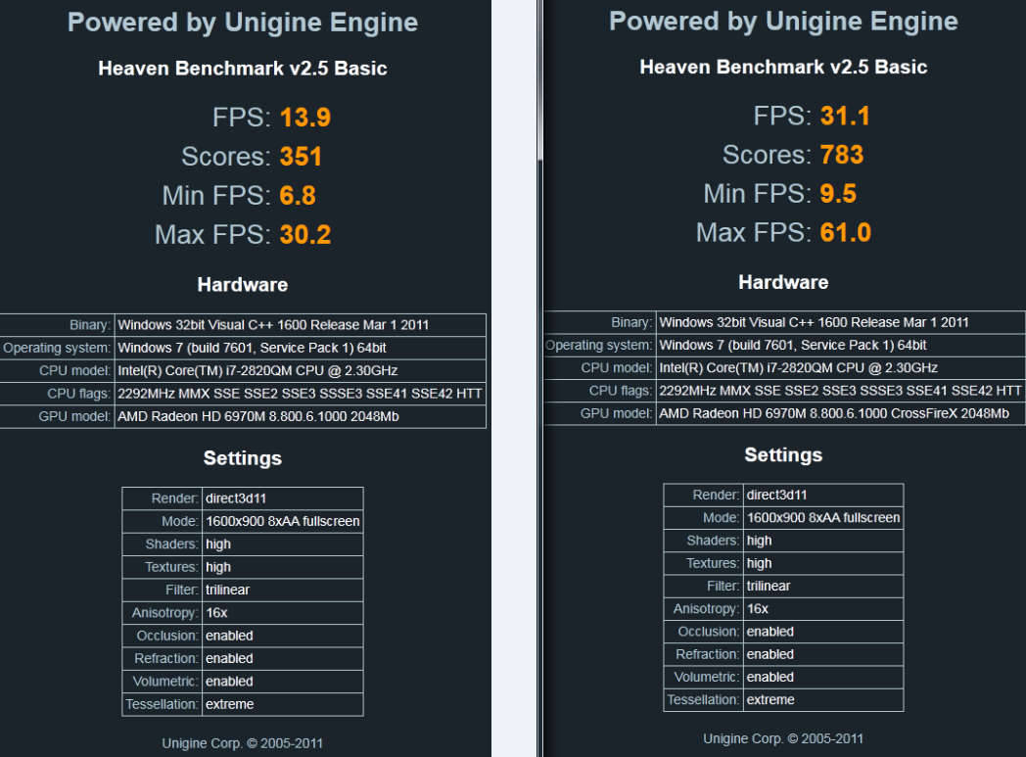Click left Operating system cell Windows 7 64bit
The image size is (1026, 757).
pyautogui.click(x=301, y=348)
